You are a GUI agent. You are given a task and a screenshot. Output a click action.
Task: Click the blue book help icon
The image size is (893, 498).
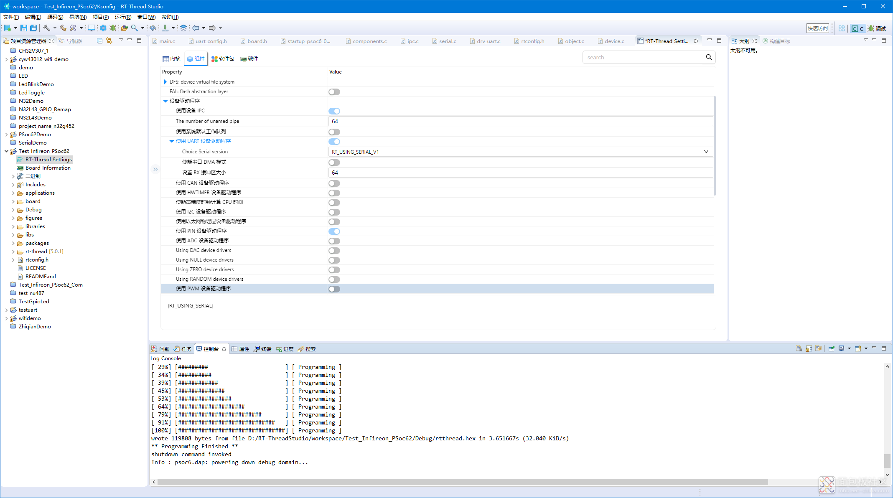click(153, 28)
